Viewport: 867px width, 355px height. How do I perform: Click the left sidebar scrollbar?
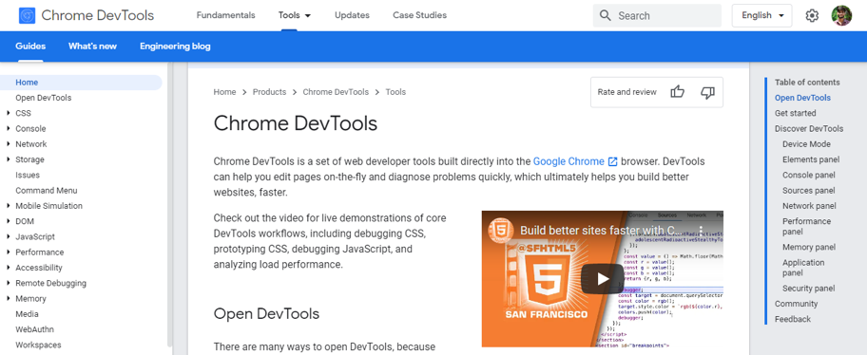coord(170,204)
